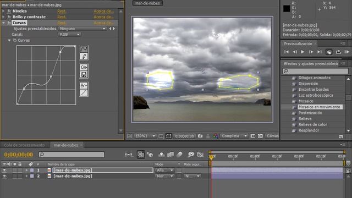Image resolution: width=352 pixels, height=198 pixels.
Task: Click the effects search field
Action: coord(315,71)
